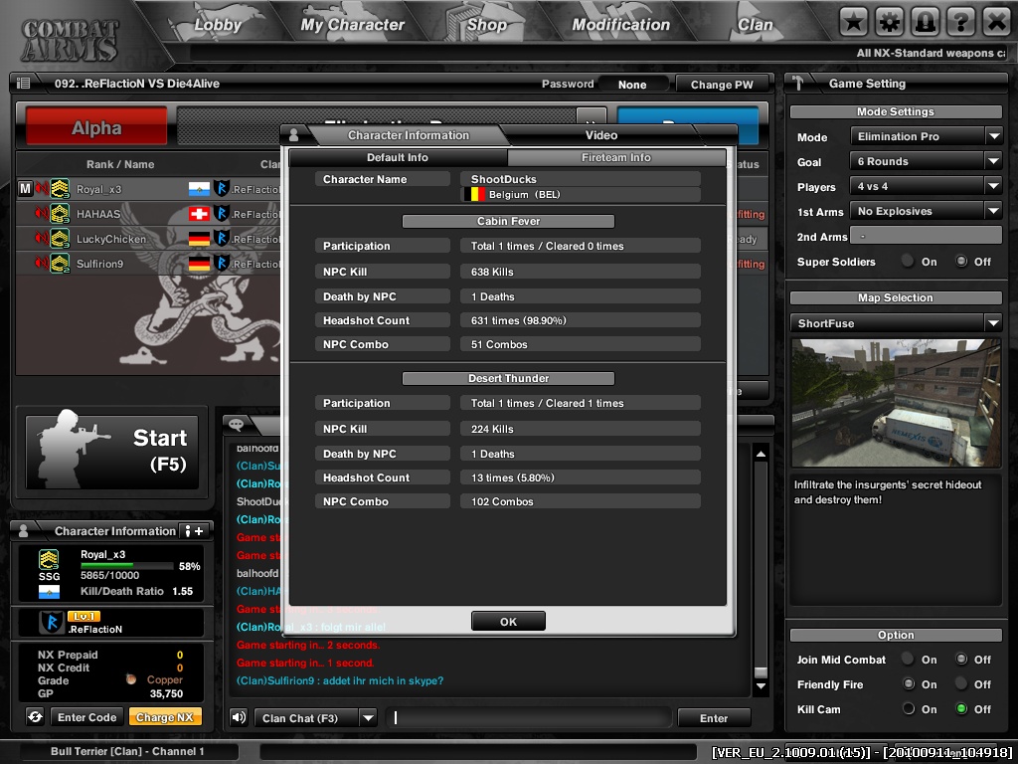Toggle the mute speaker icon for Royal_x3
1018x764 pixels.
(x=42, y=189)
